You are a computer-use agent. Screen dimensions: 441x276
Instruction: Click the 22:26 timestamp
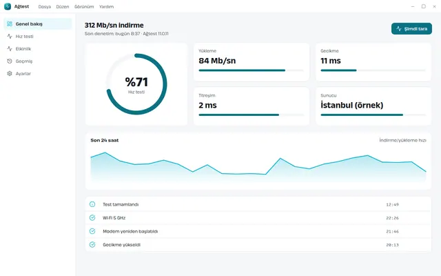[x=392, y=218]
